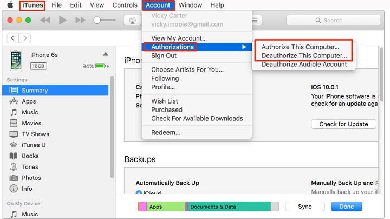Screen dimensions: 390x219
Task: Click the rewind playback button
Action: coord(45,20)
